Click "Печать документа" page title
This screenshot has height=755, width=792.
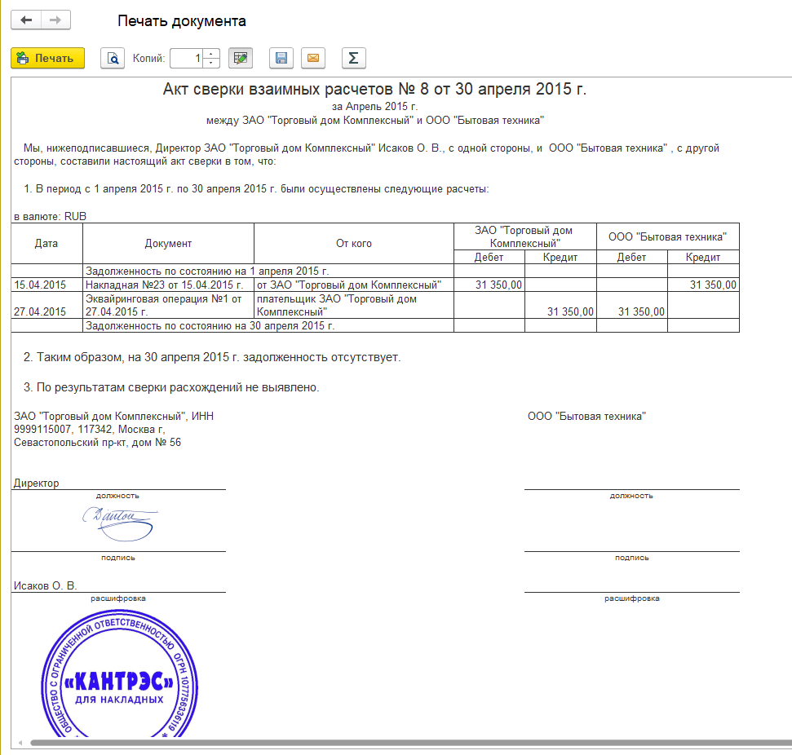coord(182,21)
